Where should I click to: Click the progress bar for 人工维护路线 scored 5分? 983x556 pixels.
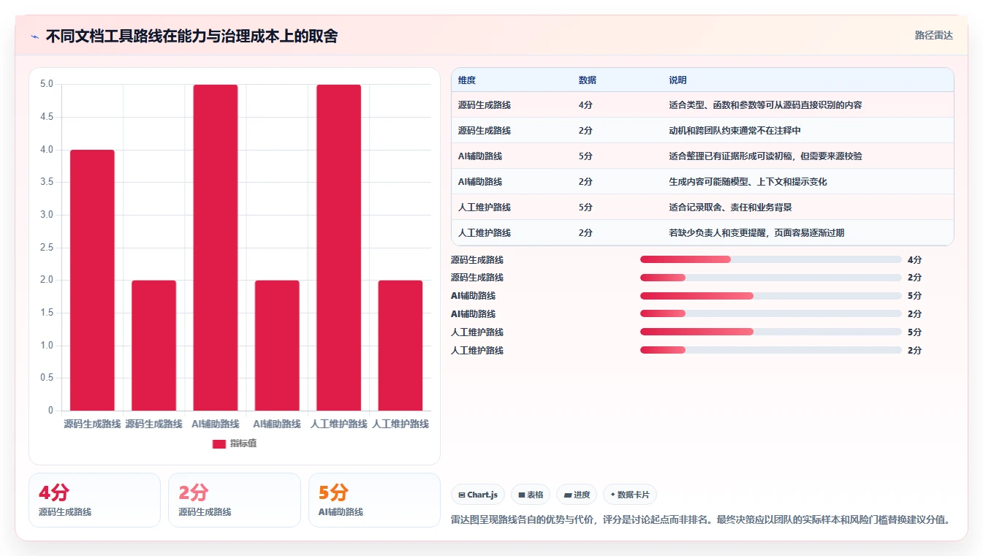tap(770, 332)
